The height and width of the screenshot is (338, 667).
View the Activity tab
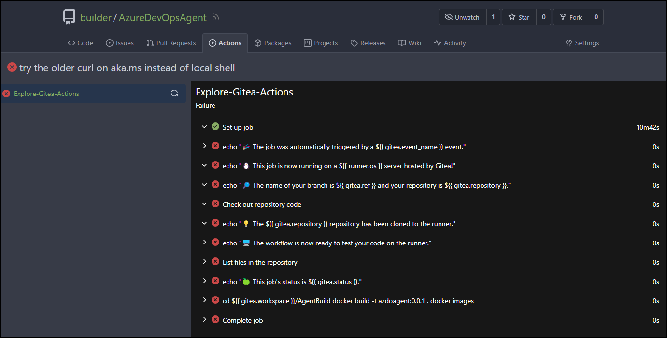coord(450,43)
